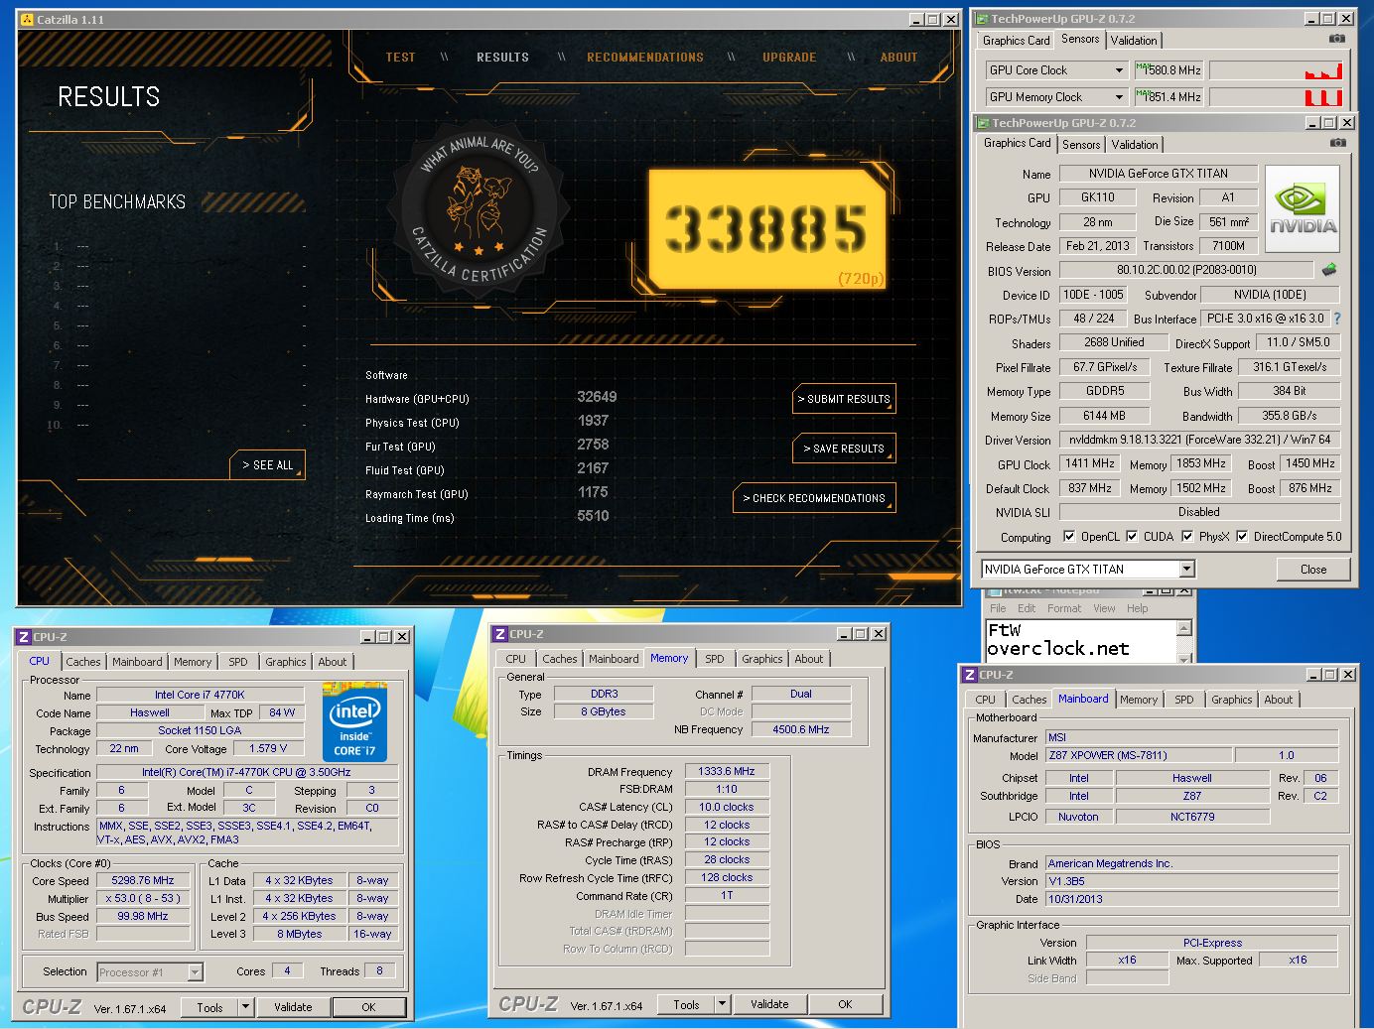Switch to Catzilla RECOMMENDATIONS tab
Image resolution: width=1374 pixels, height=1029 pixels.
click(645, 58)
